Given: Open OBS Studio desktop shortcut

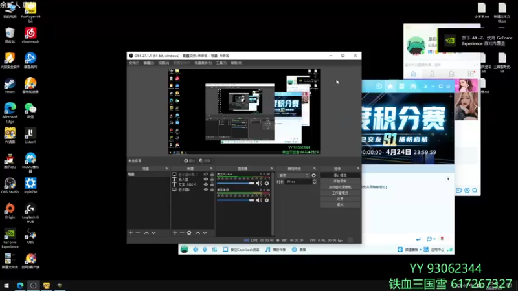Looking at the screenshot, I should pyautogui.click(x=10, y=186).
